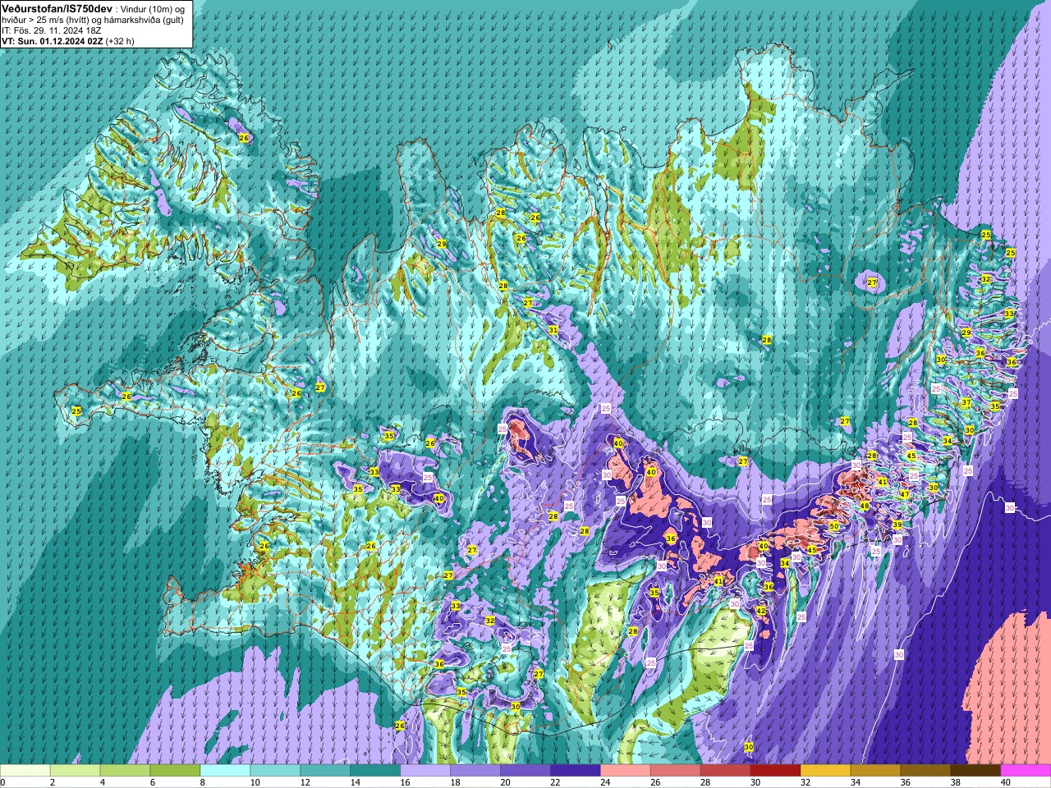Click the legend swatch between 0 and 2

(x=25, y=770)
